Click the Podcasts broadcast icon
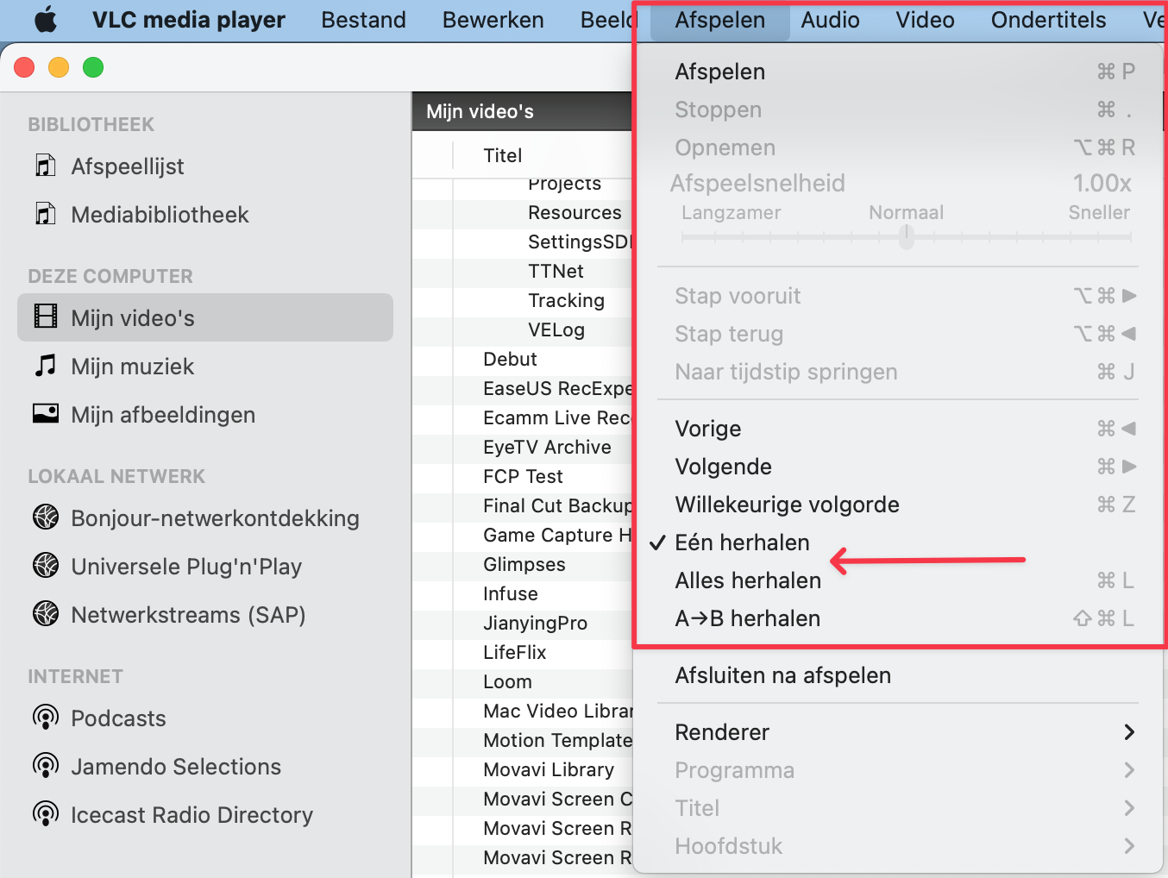 [46, 718]
